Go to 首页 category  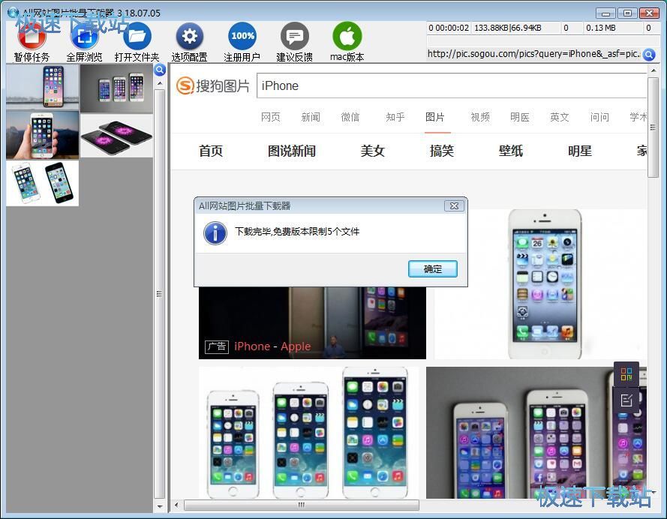(211, 151)
